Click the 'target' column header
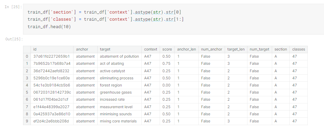Screen dimensions: 324x138 tap(105, 49)
